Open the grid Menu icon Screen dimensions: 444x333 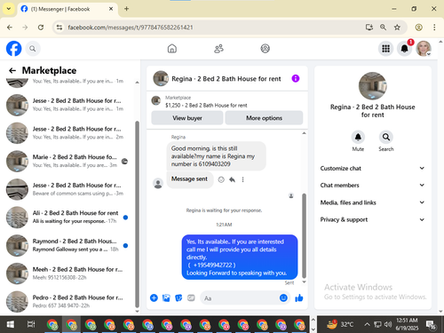[385, 49]
